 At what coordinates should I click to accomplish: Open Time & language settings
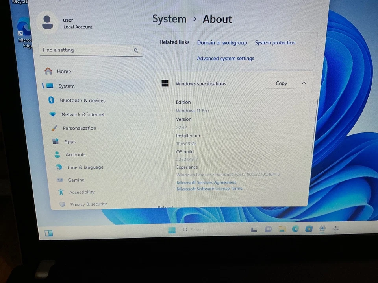(x=85, y=167)
